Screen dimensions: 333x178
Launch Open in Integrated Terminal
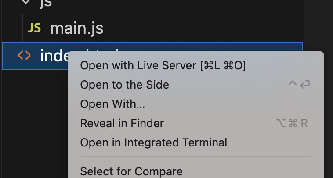(153, 142)
